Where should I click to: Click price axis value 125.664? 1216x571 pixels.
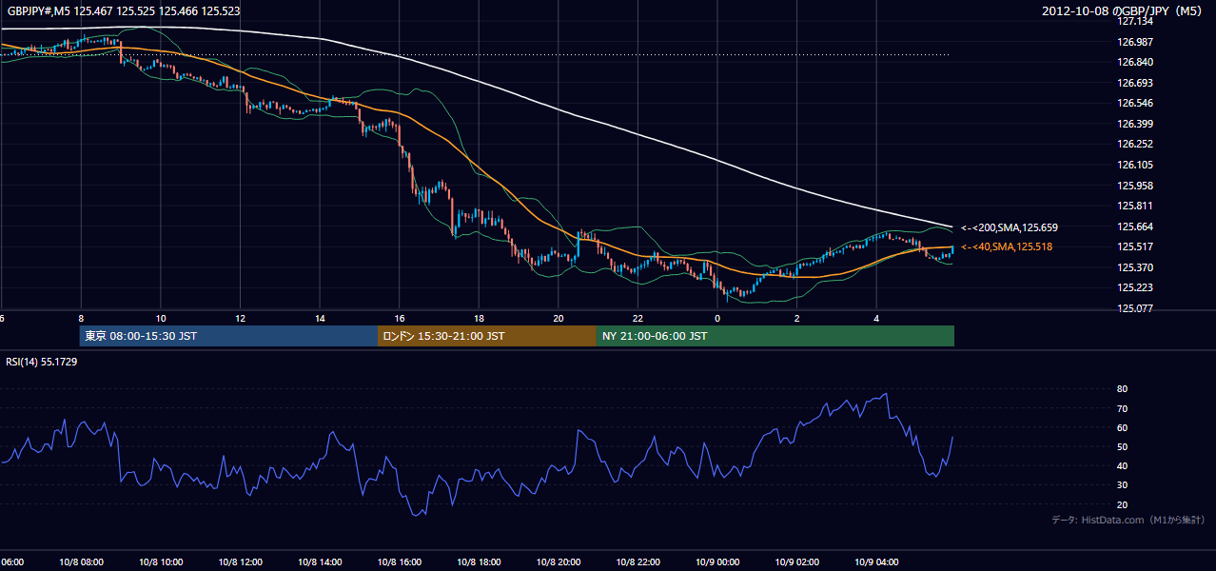pyautogui.click(x=1136, y=226)
